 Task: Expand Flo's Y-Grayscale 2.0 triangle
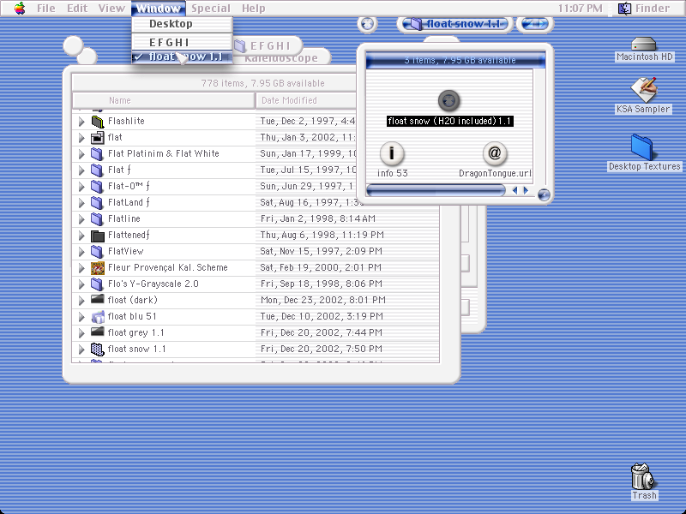[x=81, y=284]
